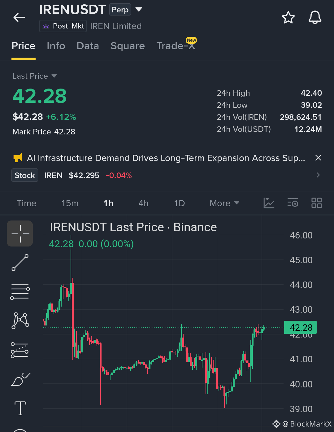The height and width of the screenshot is (432, 334).
Task: Open the Last Price type dropdown
Action: click(35, 76)
